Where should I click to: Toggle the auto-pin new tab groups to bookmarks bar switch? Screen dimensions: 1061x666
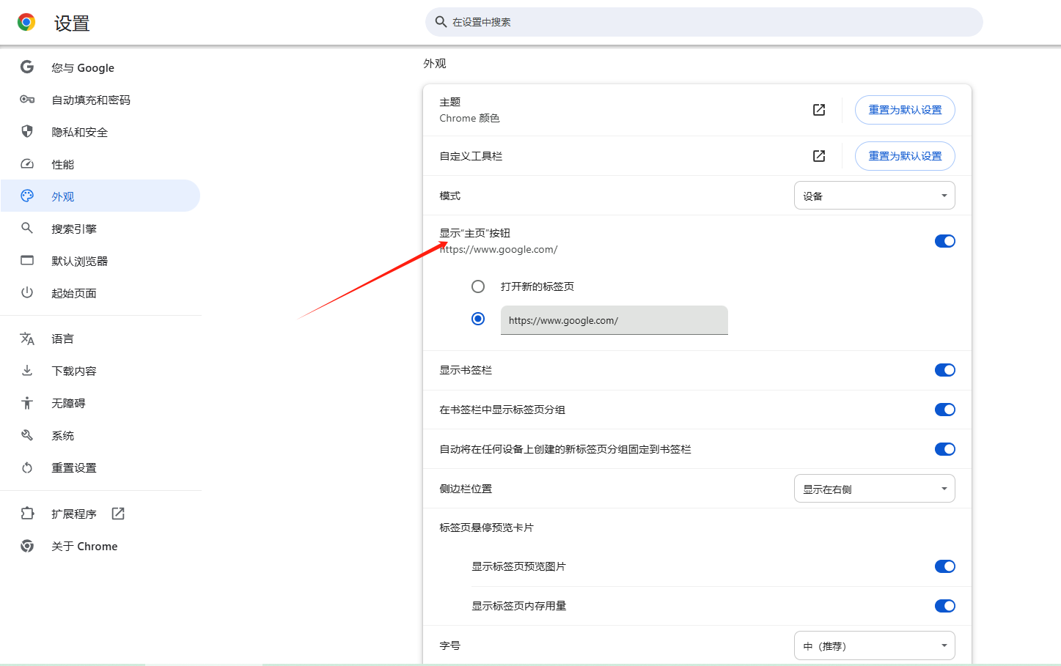[x=945, y=449]
